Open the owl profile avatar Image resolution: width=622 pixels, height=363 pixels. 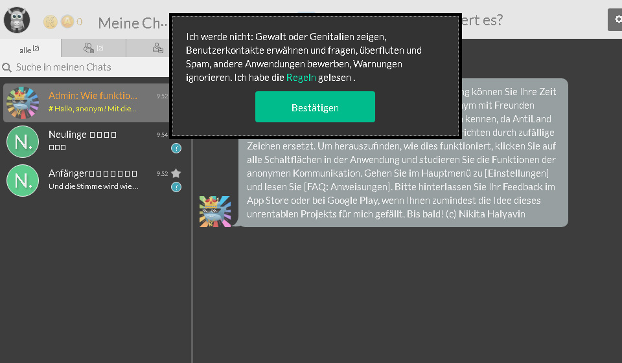click(17, 19)
